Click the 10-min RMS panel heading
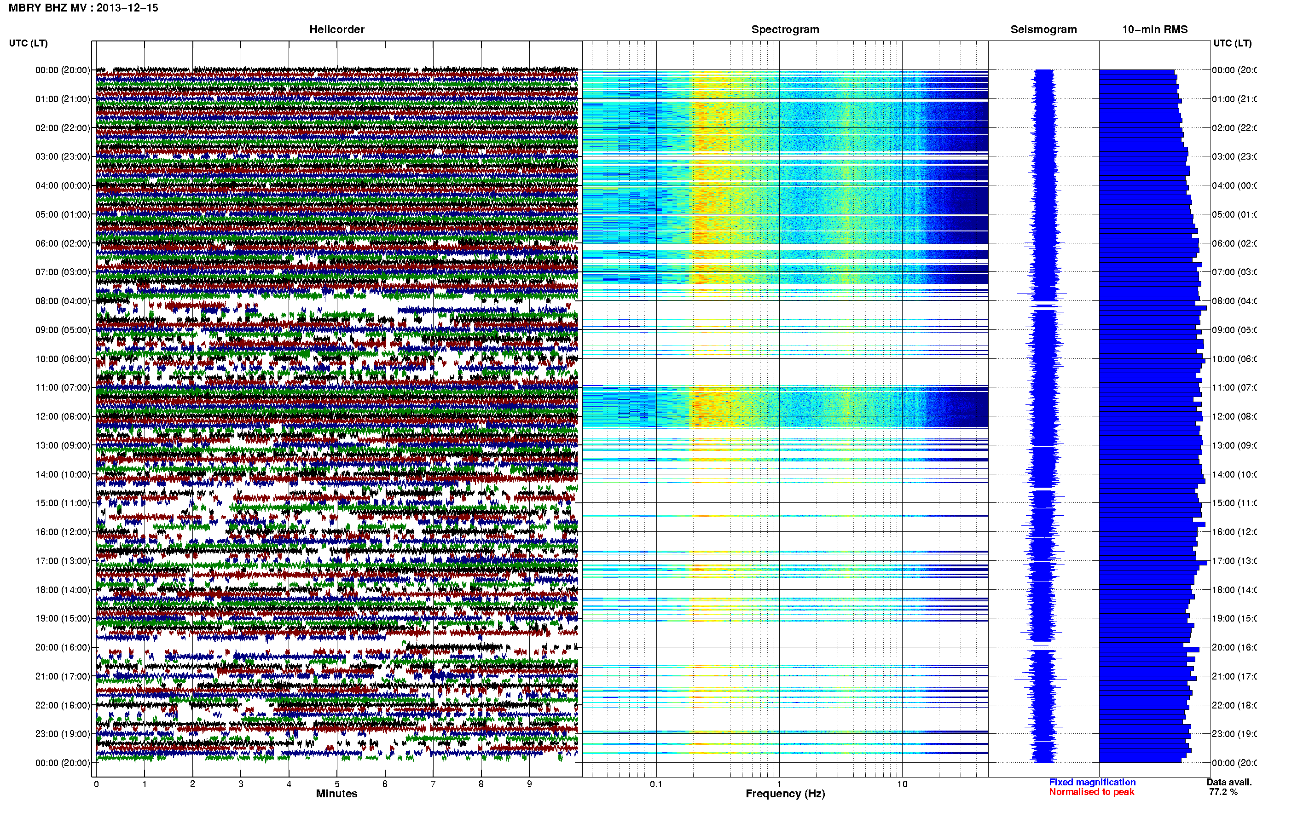 1155,29
